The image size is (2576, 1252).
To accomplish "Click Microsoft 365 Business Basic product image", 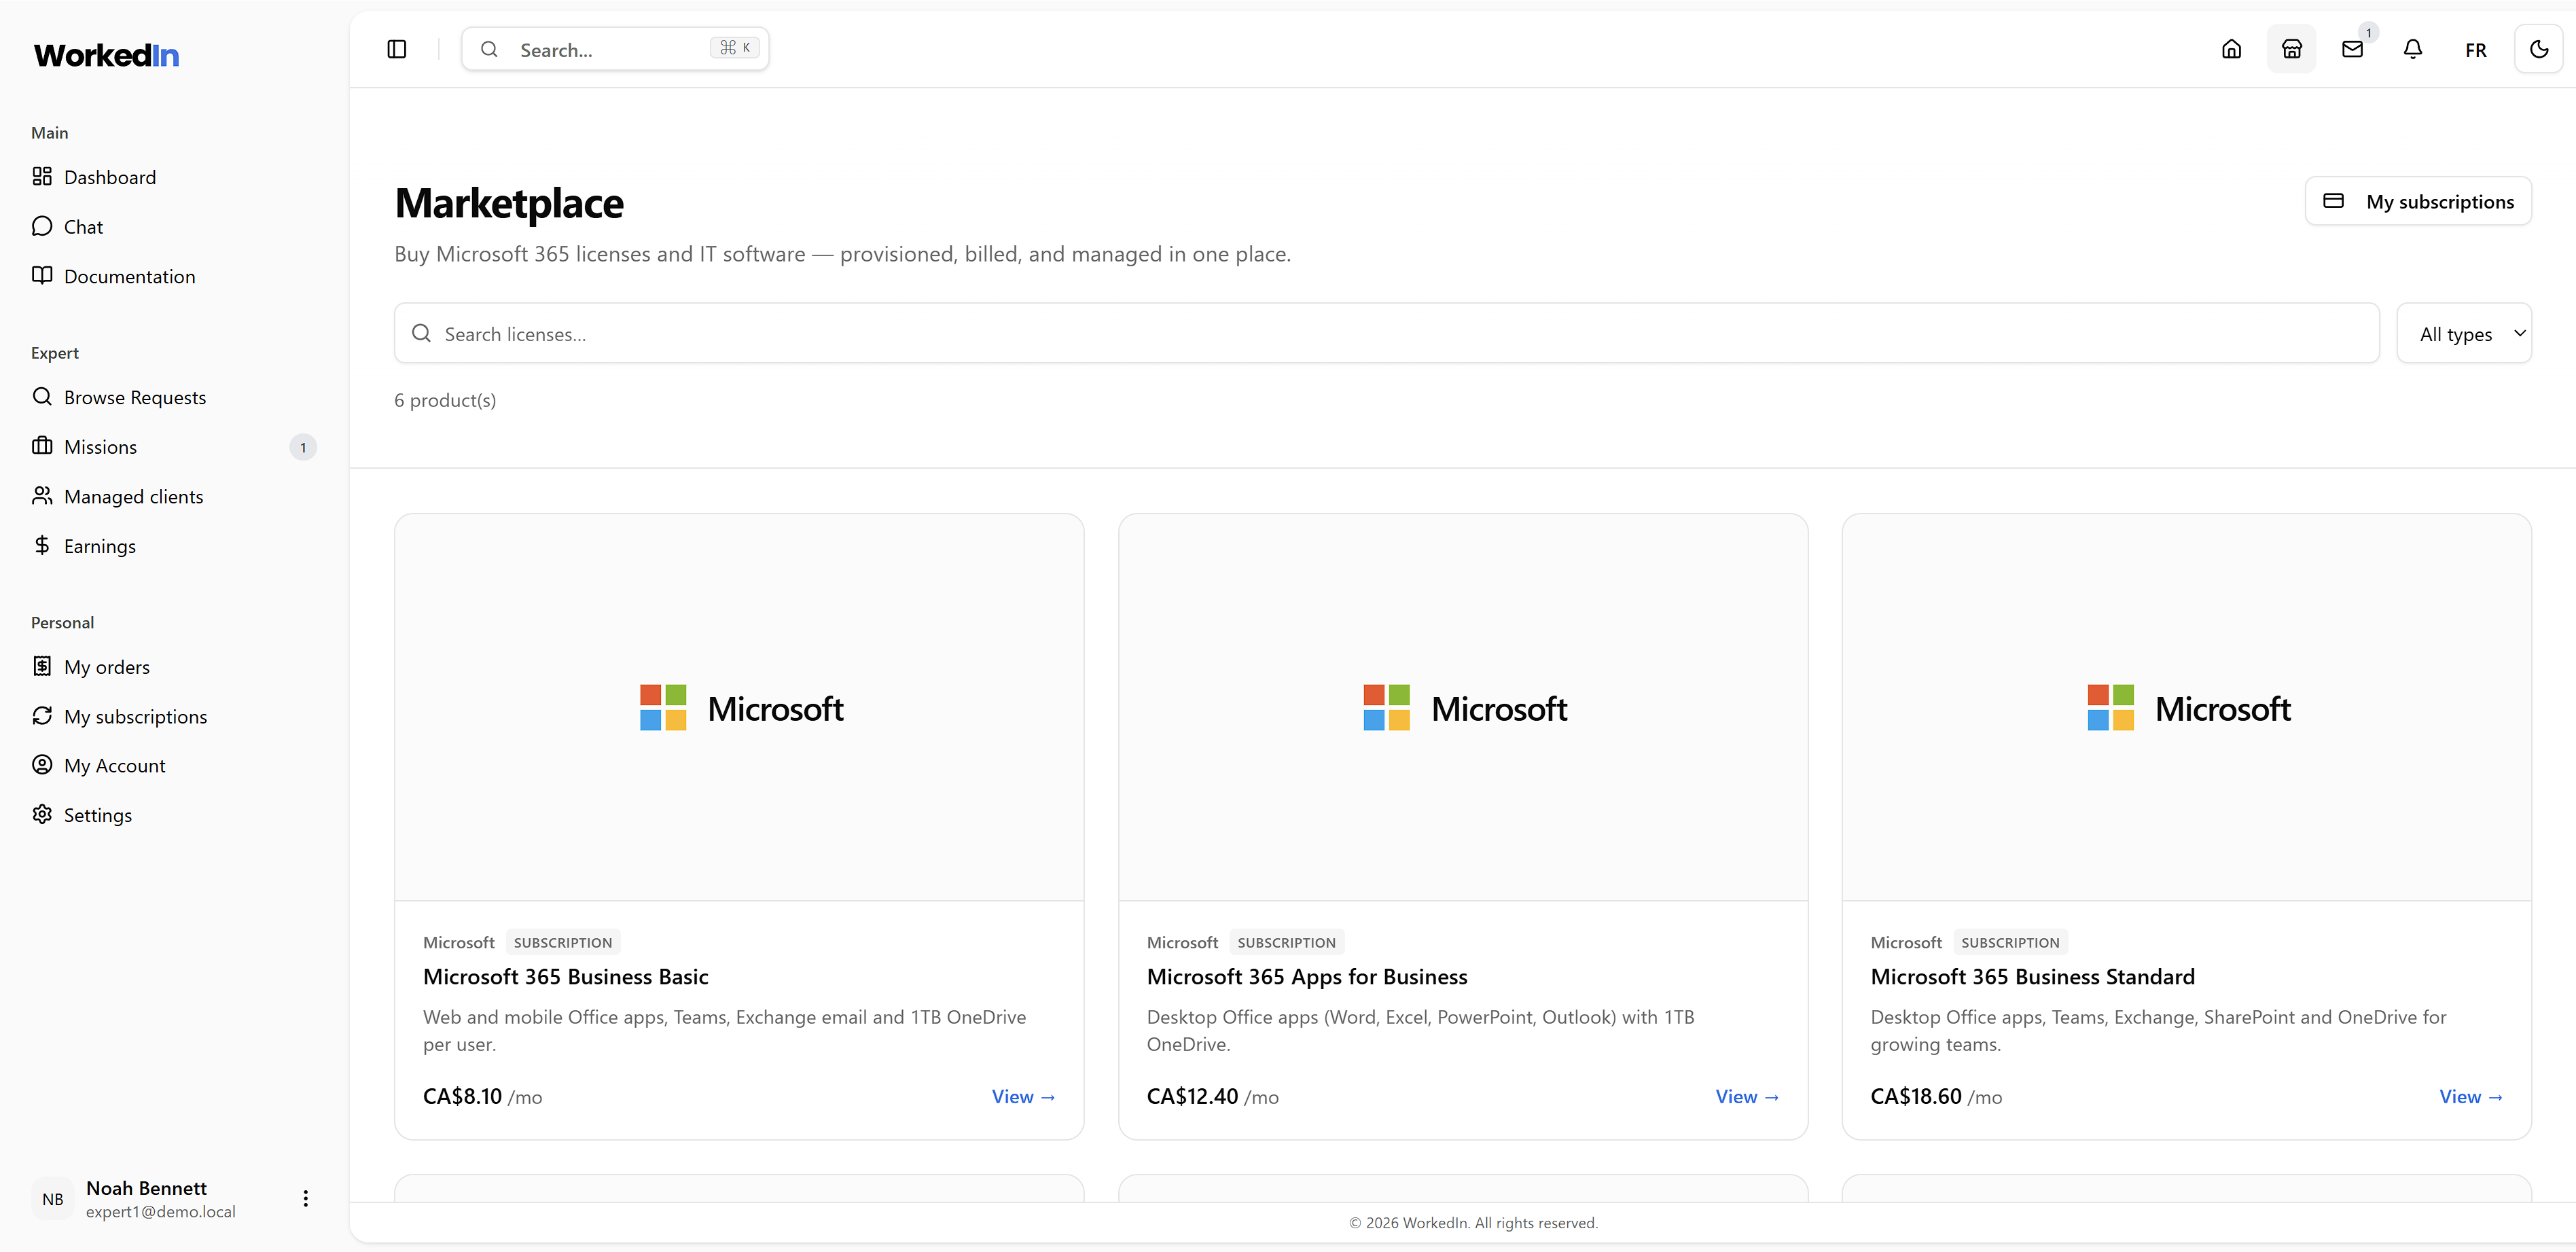I will click(739, 708).
